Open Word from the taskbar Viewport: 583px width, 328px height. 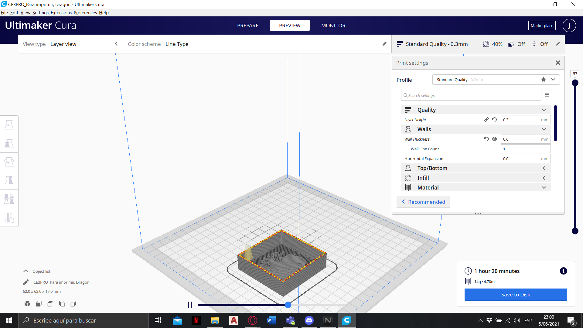click(271, 320)
